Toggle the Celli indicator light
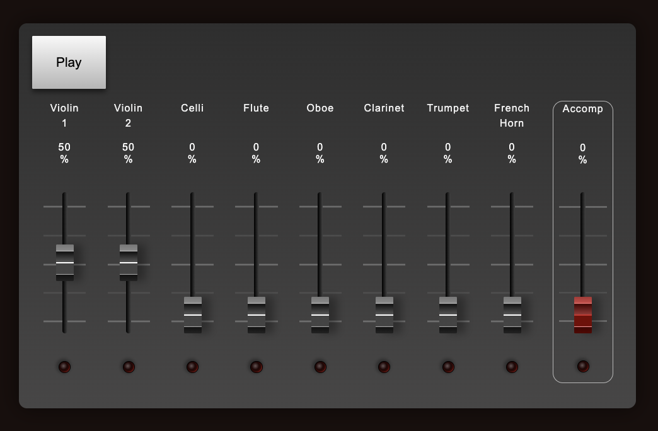The image size is (658, 431). click(192, 367)
